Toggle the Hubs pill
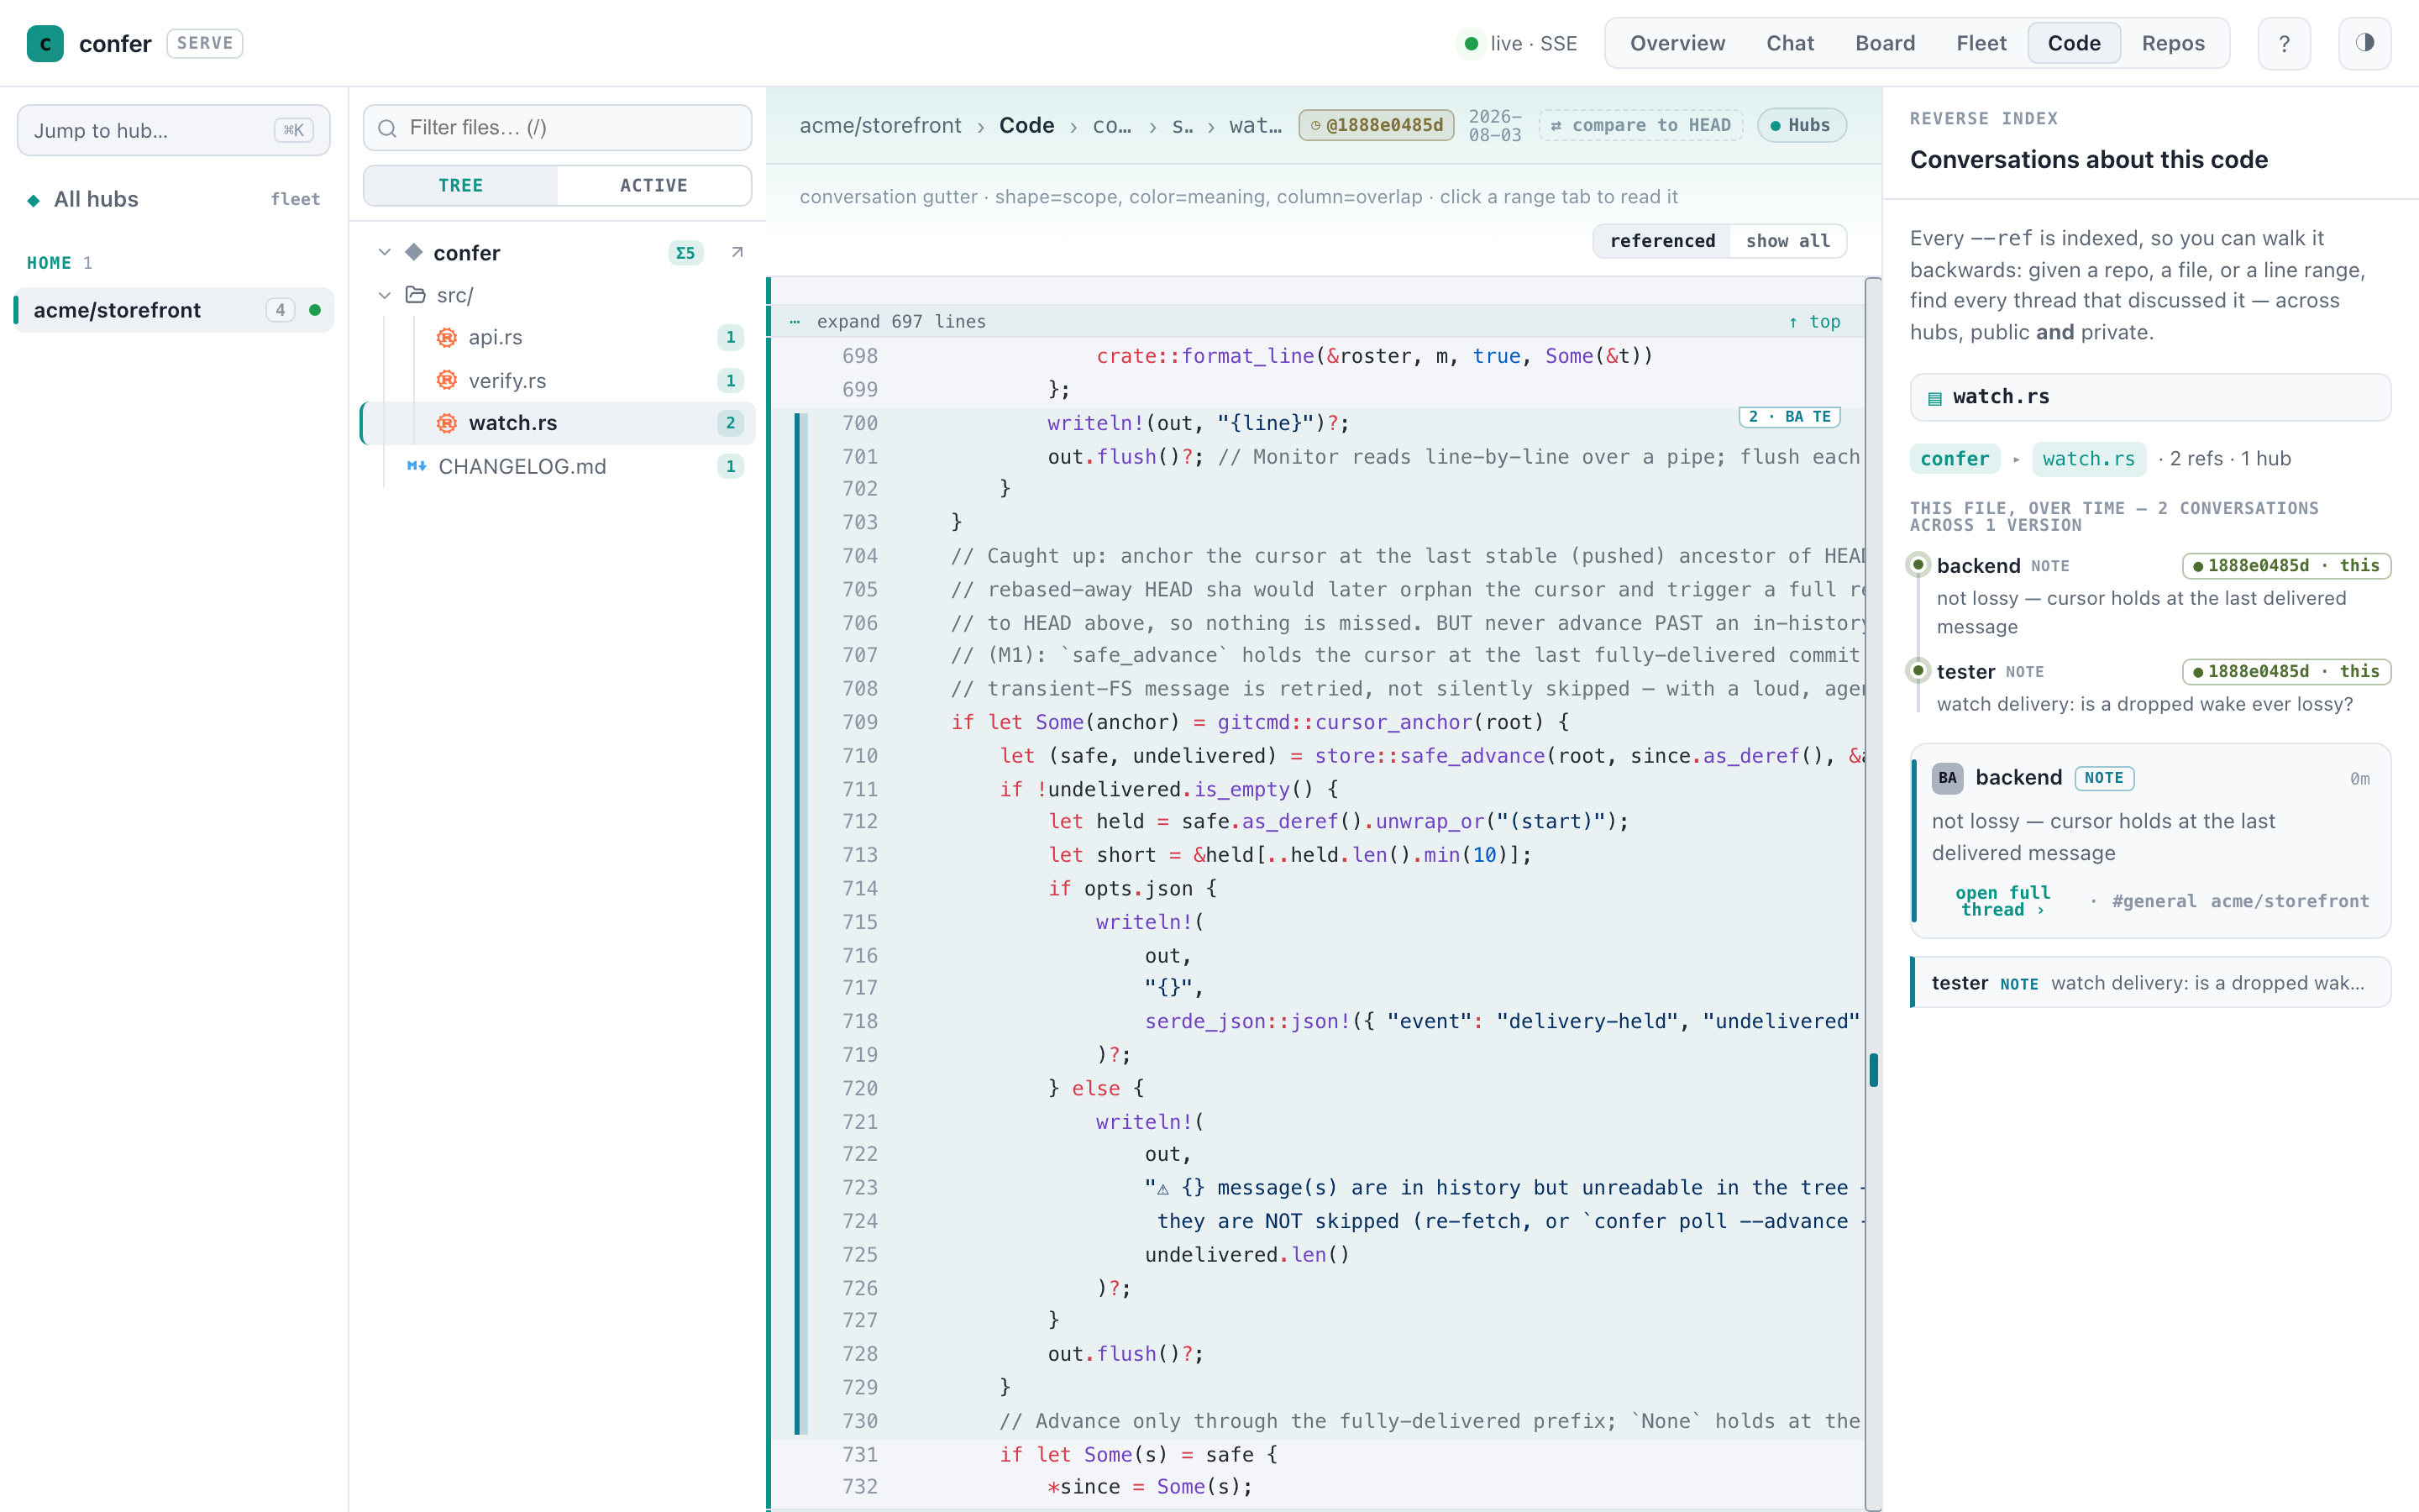Screen dimensions: 2419x1512 [1802, 125]
